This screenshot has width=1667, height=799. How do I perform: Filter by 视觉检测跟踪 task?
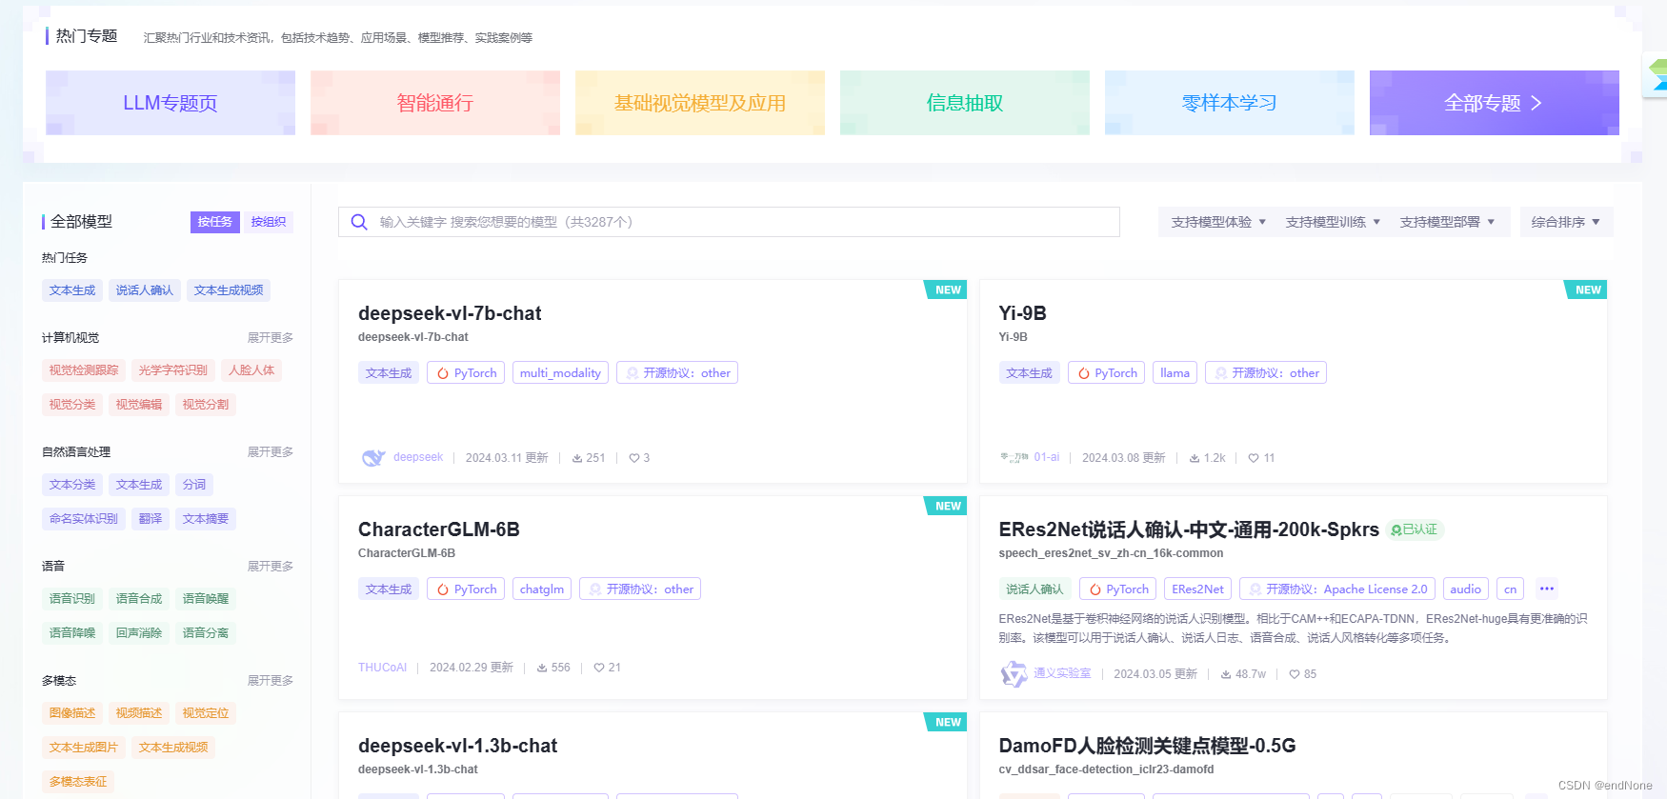pos(84,370)
